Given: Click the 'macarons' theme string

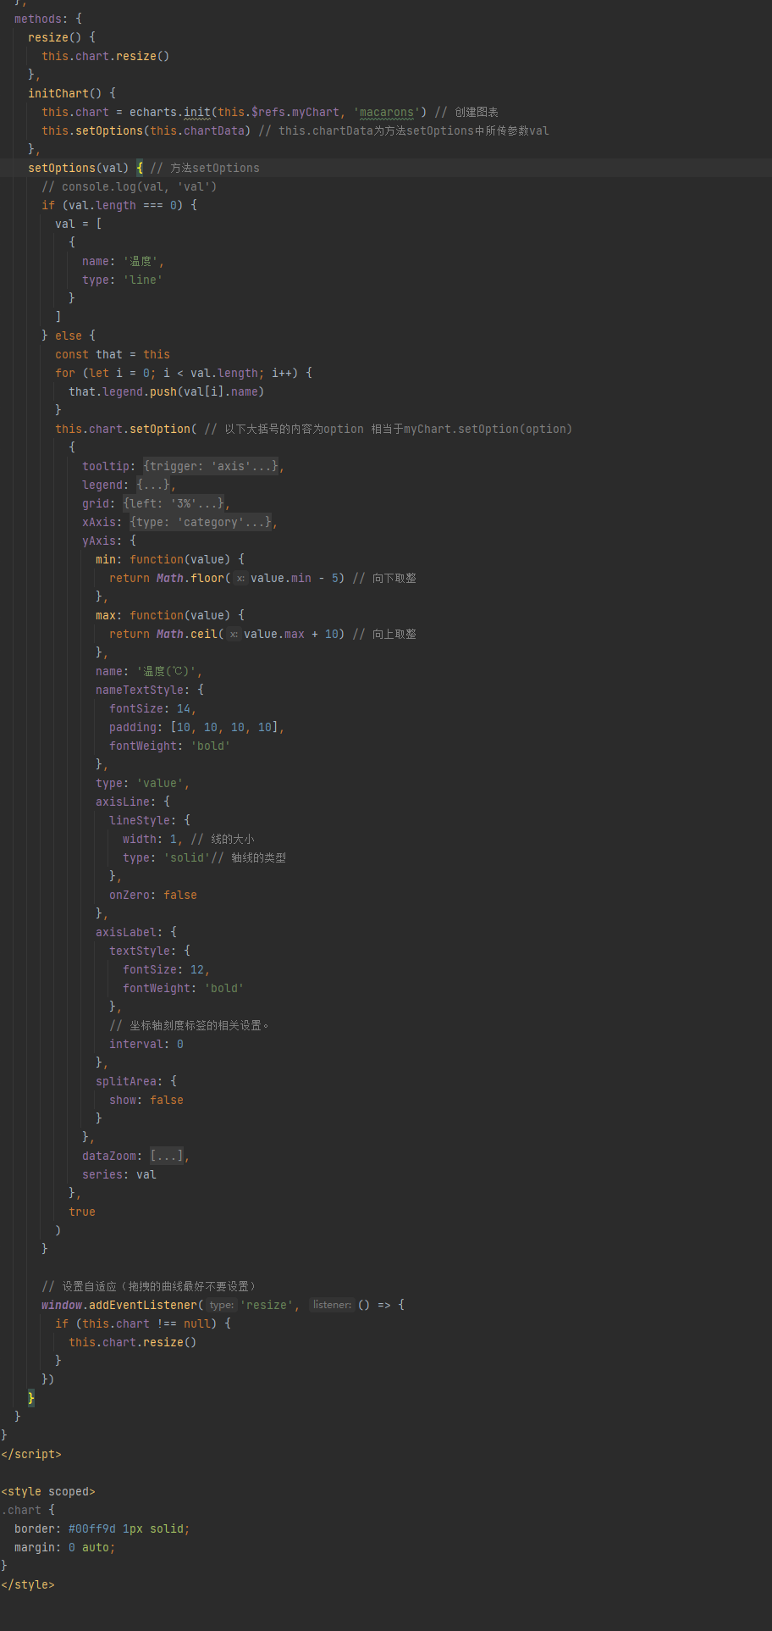Looking at the screenshot, I should [x=387, y=112].
